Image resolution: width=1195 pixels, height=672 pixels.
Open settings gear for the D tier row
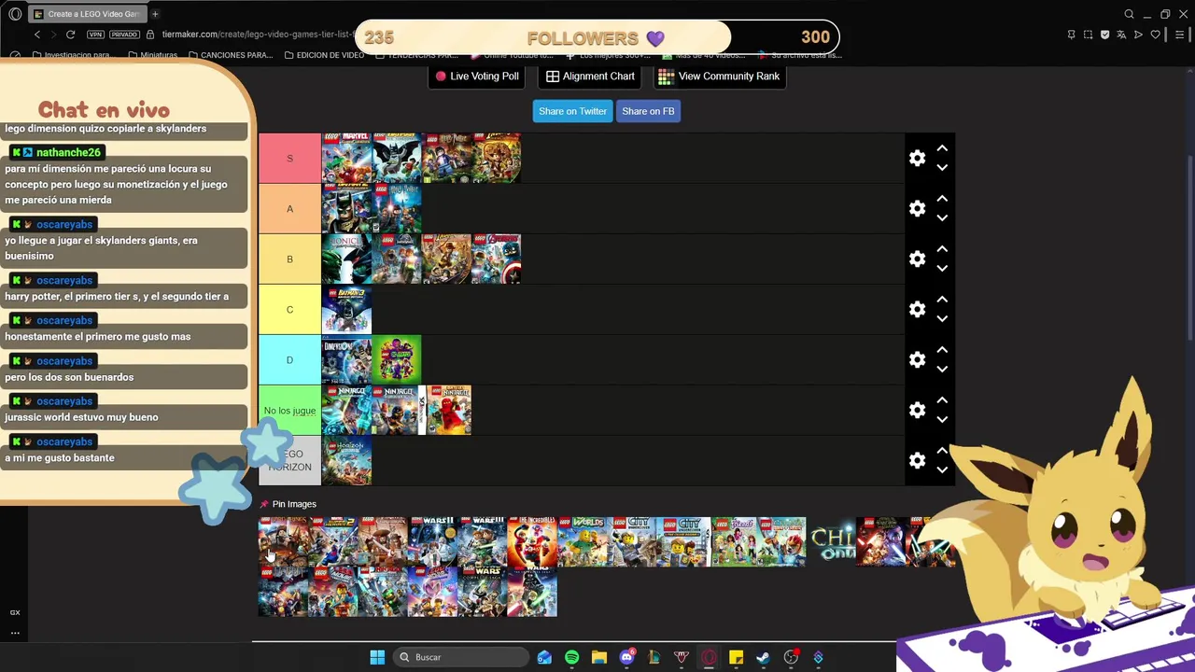click(x=917, y=360)
